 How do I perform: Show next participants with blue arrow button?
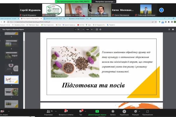click(161, 10)
